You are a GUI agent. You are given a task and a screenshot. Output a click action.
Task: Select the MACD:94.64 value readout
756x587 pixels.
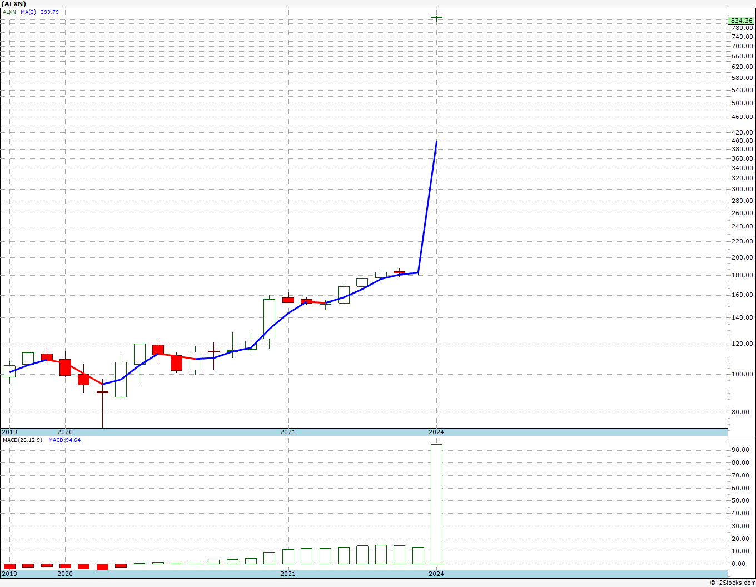point(64,440)
